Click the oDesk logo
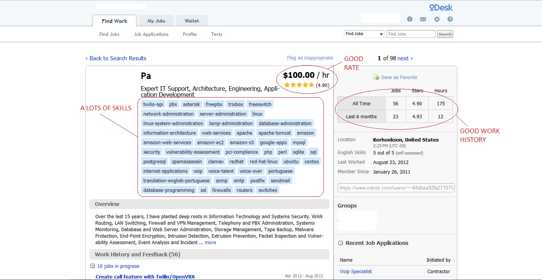542x280 pixels. (441, 8)
